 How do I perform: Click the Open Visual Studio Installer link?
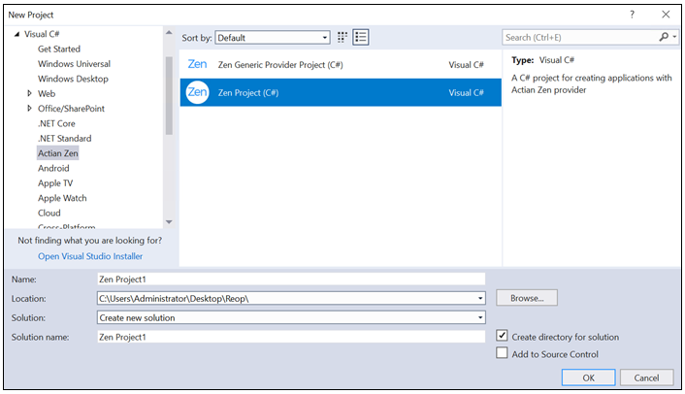[x=90, y=256]
